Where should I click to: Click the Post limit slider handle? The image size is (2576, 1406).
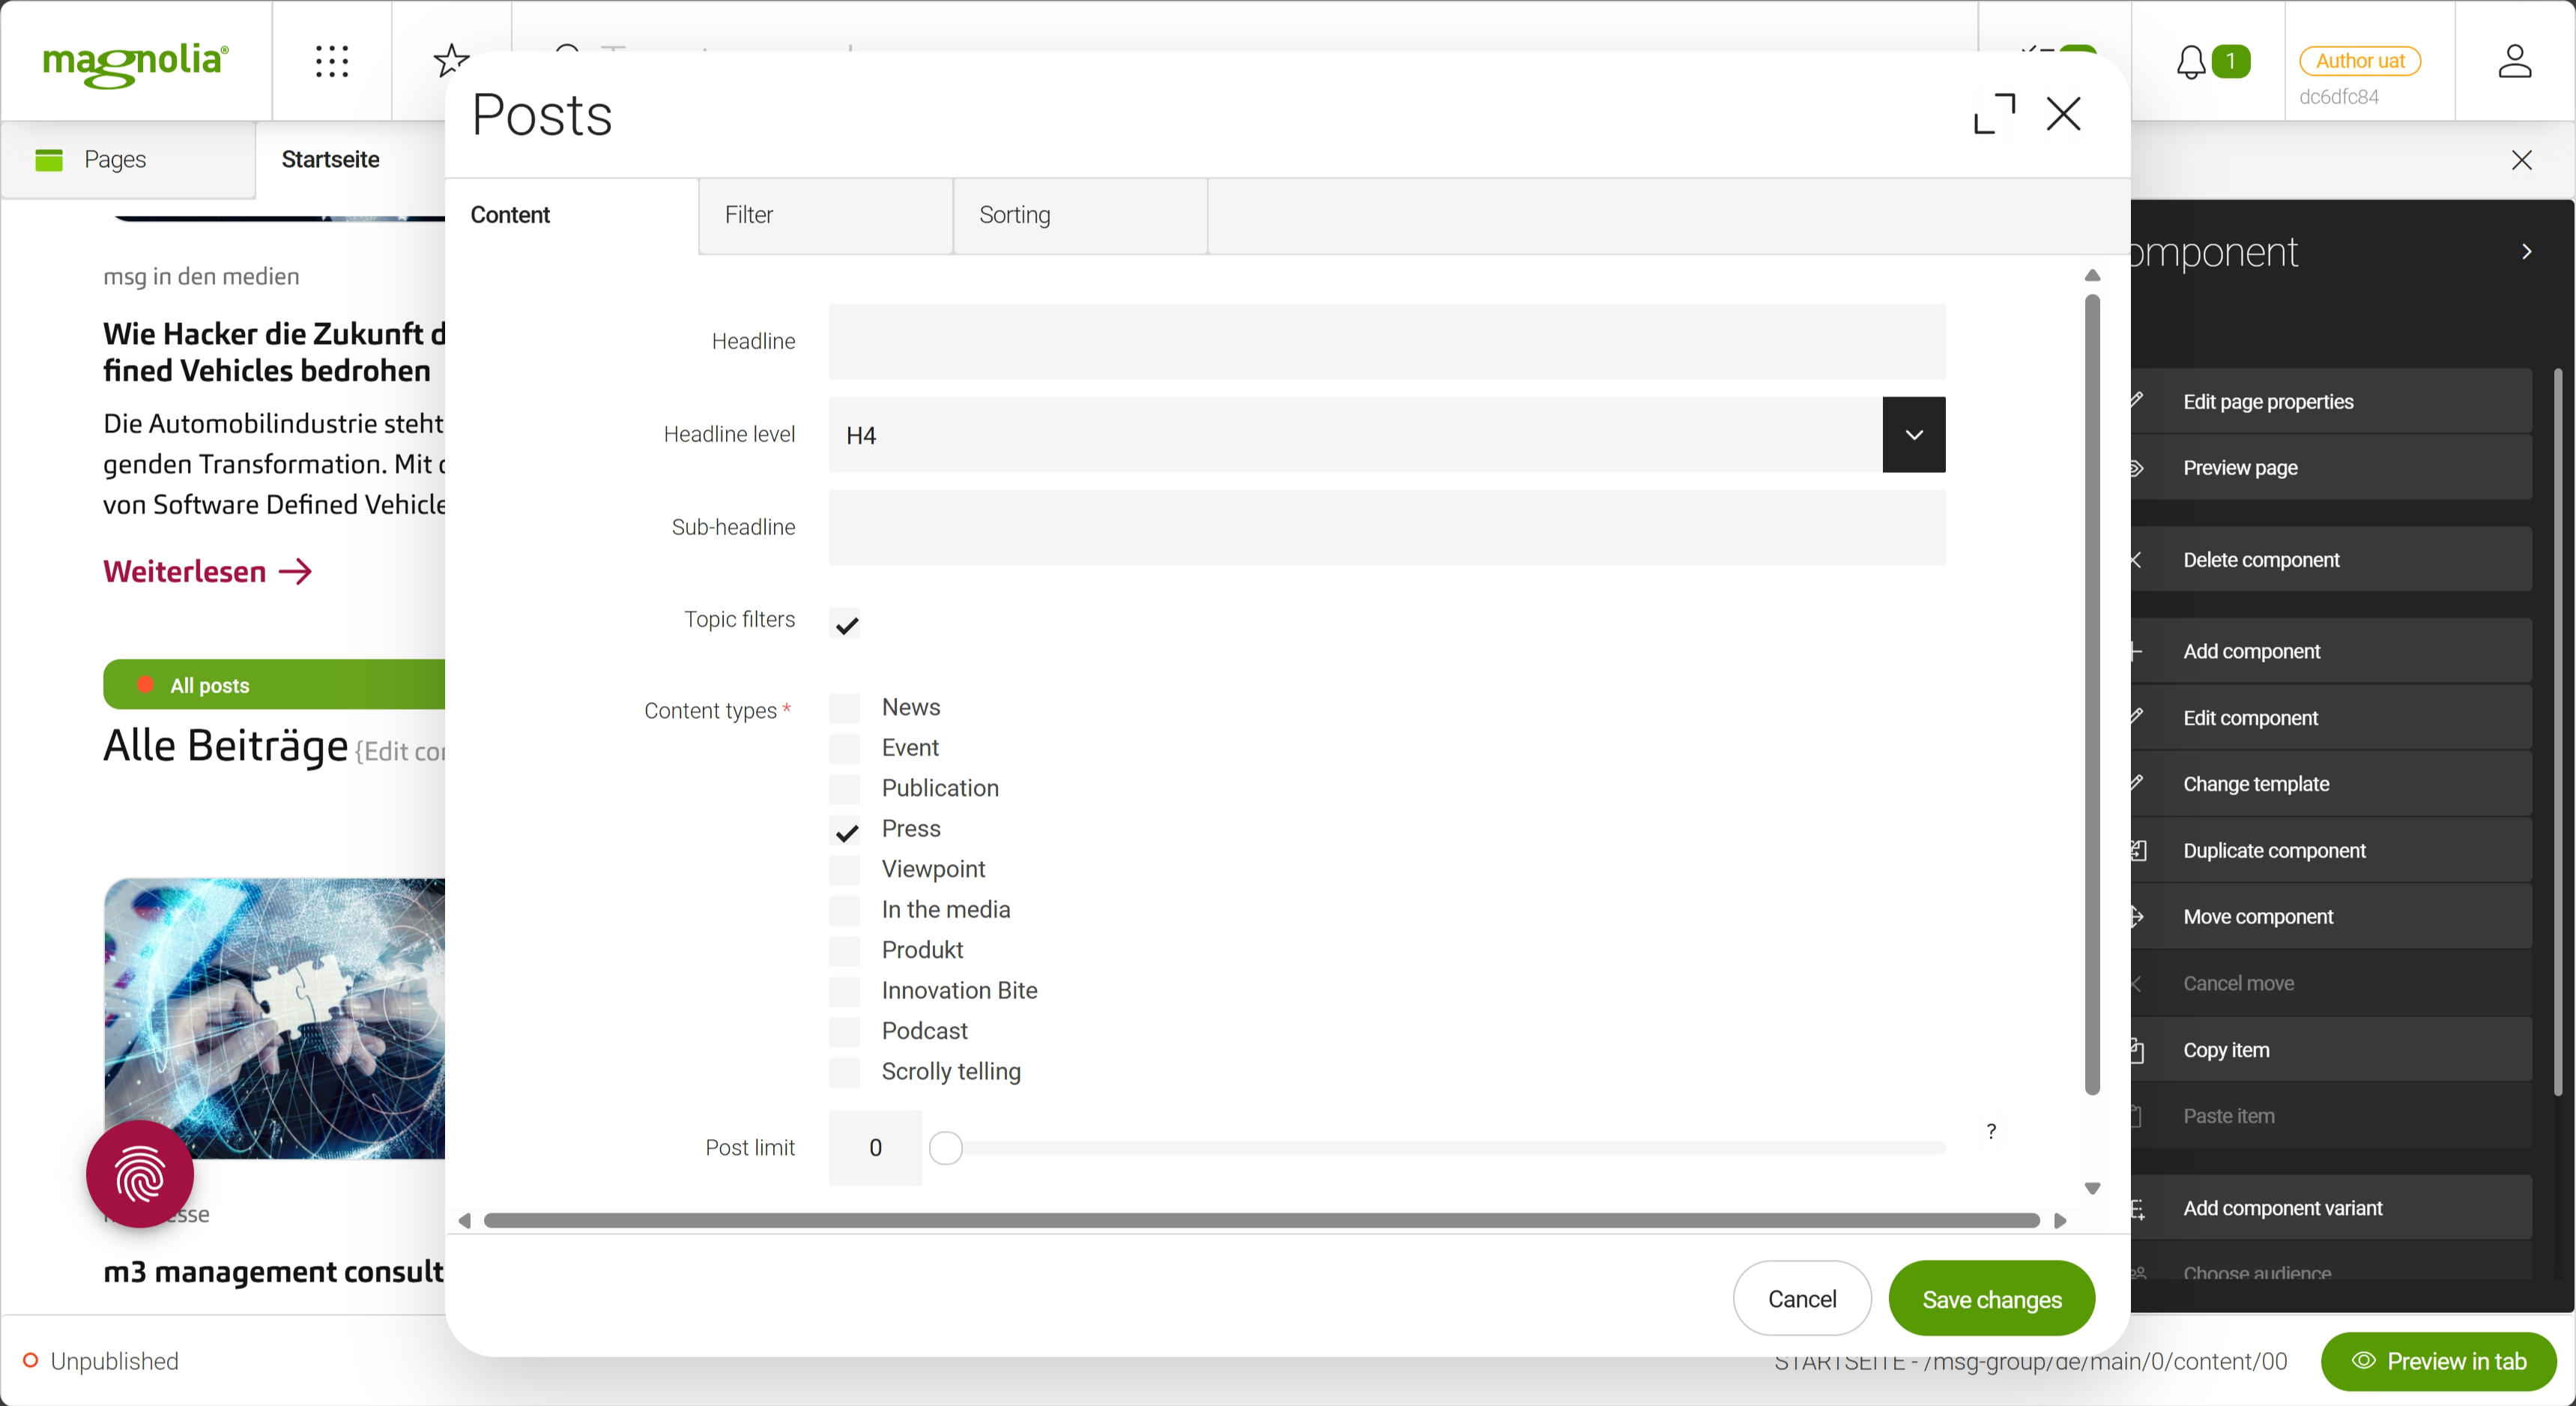coord(945,1148)
